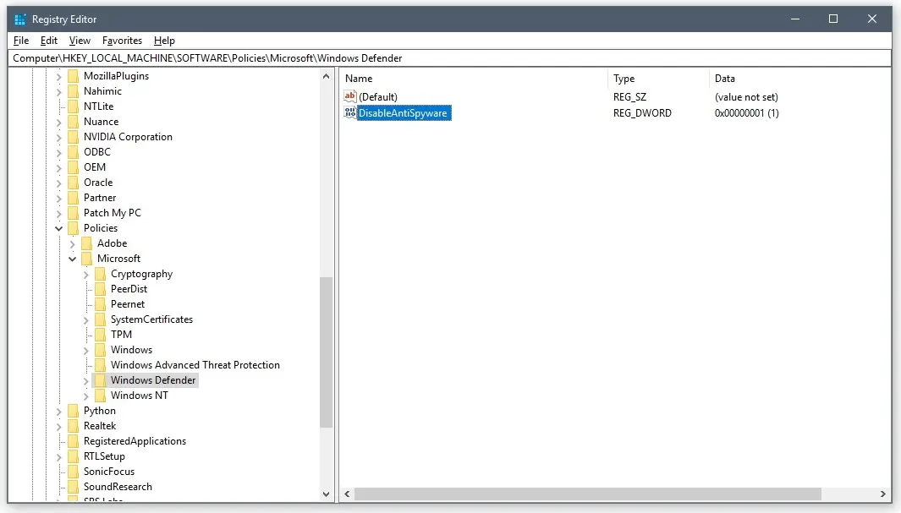Screen dimensions: 901x513
Task: Expand the Cryptography key
Action: 86,275
